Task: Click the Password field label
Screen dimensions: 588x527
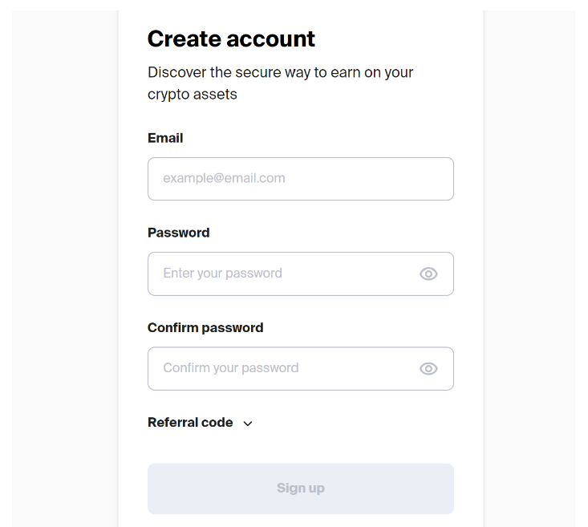Action: coord(179,233)
